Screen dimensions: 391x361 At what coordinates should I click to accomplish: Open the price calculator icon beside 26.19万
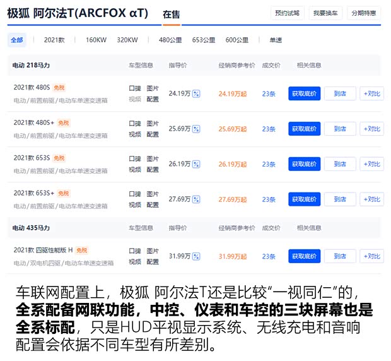(196, 164)
